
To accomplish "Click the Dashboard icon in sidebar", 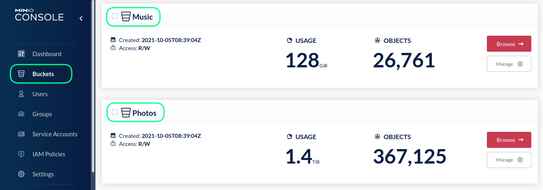I will pyautogui.click(x=22, y=54).
